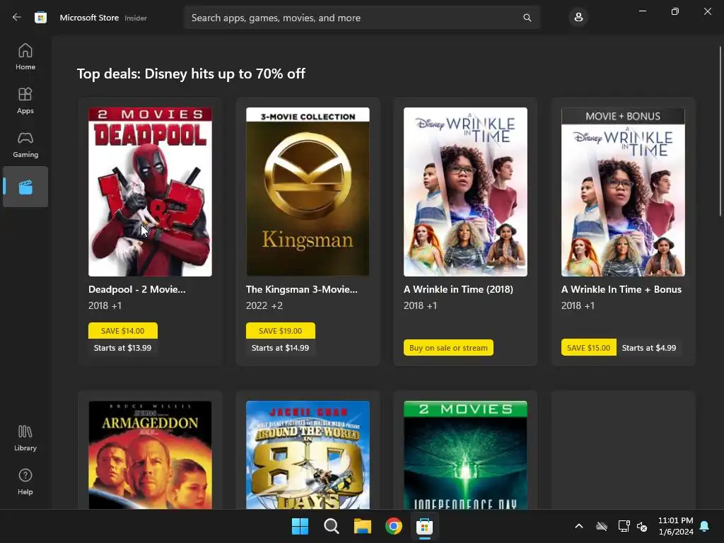The image size is (724, 543).
Task: Open Around the World in 80 Days poster
Action: tap(308, 455)
